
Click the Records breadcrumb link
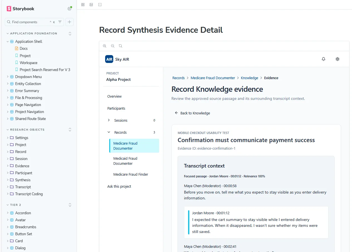pos(178,78)
